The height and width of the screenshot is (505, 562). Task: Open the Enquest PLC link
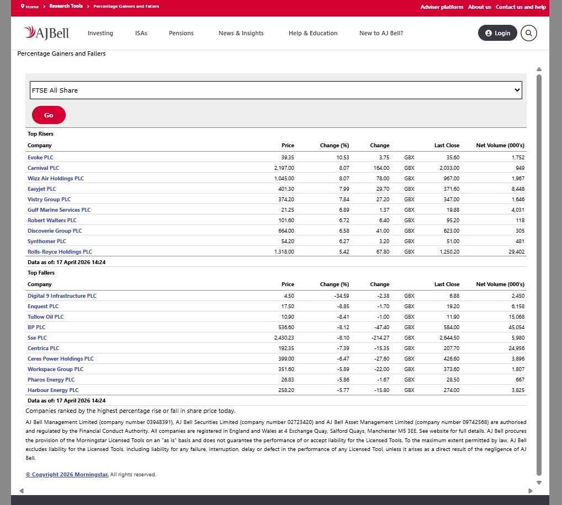pos(43,307)
